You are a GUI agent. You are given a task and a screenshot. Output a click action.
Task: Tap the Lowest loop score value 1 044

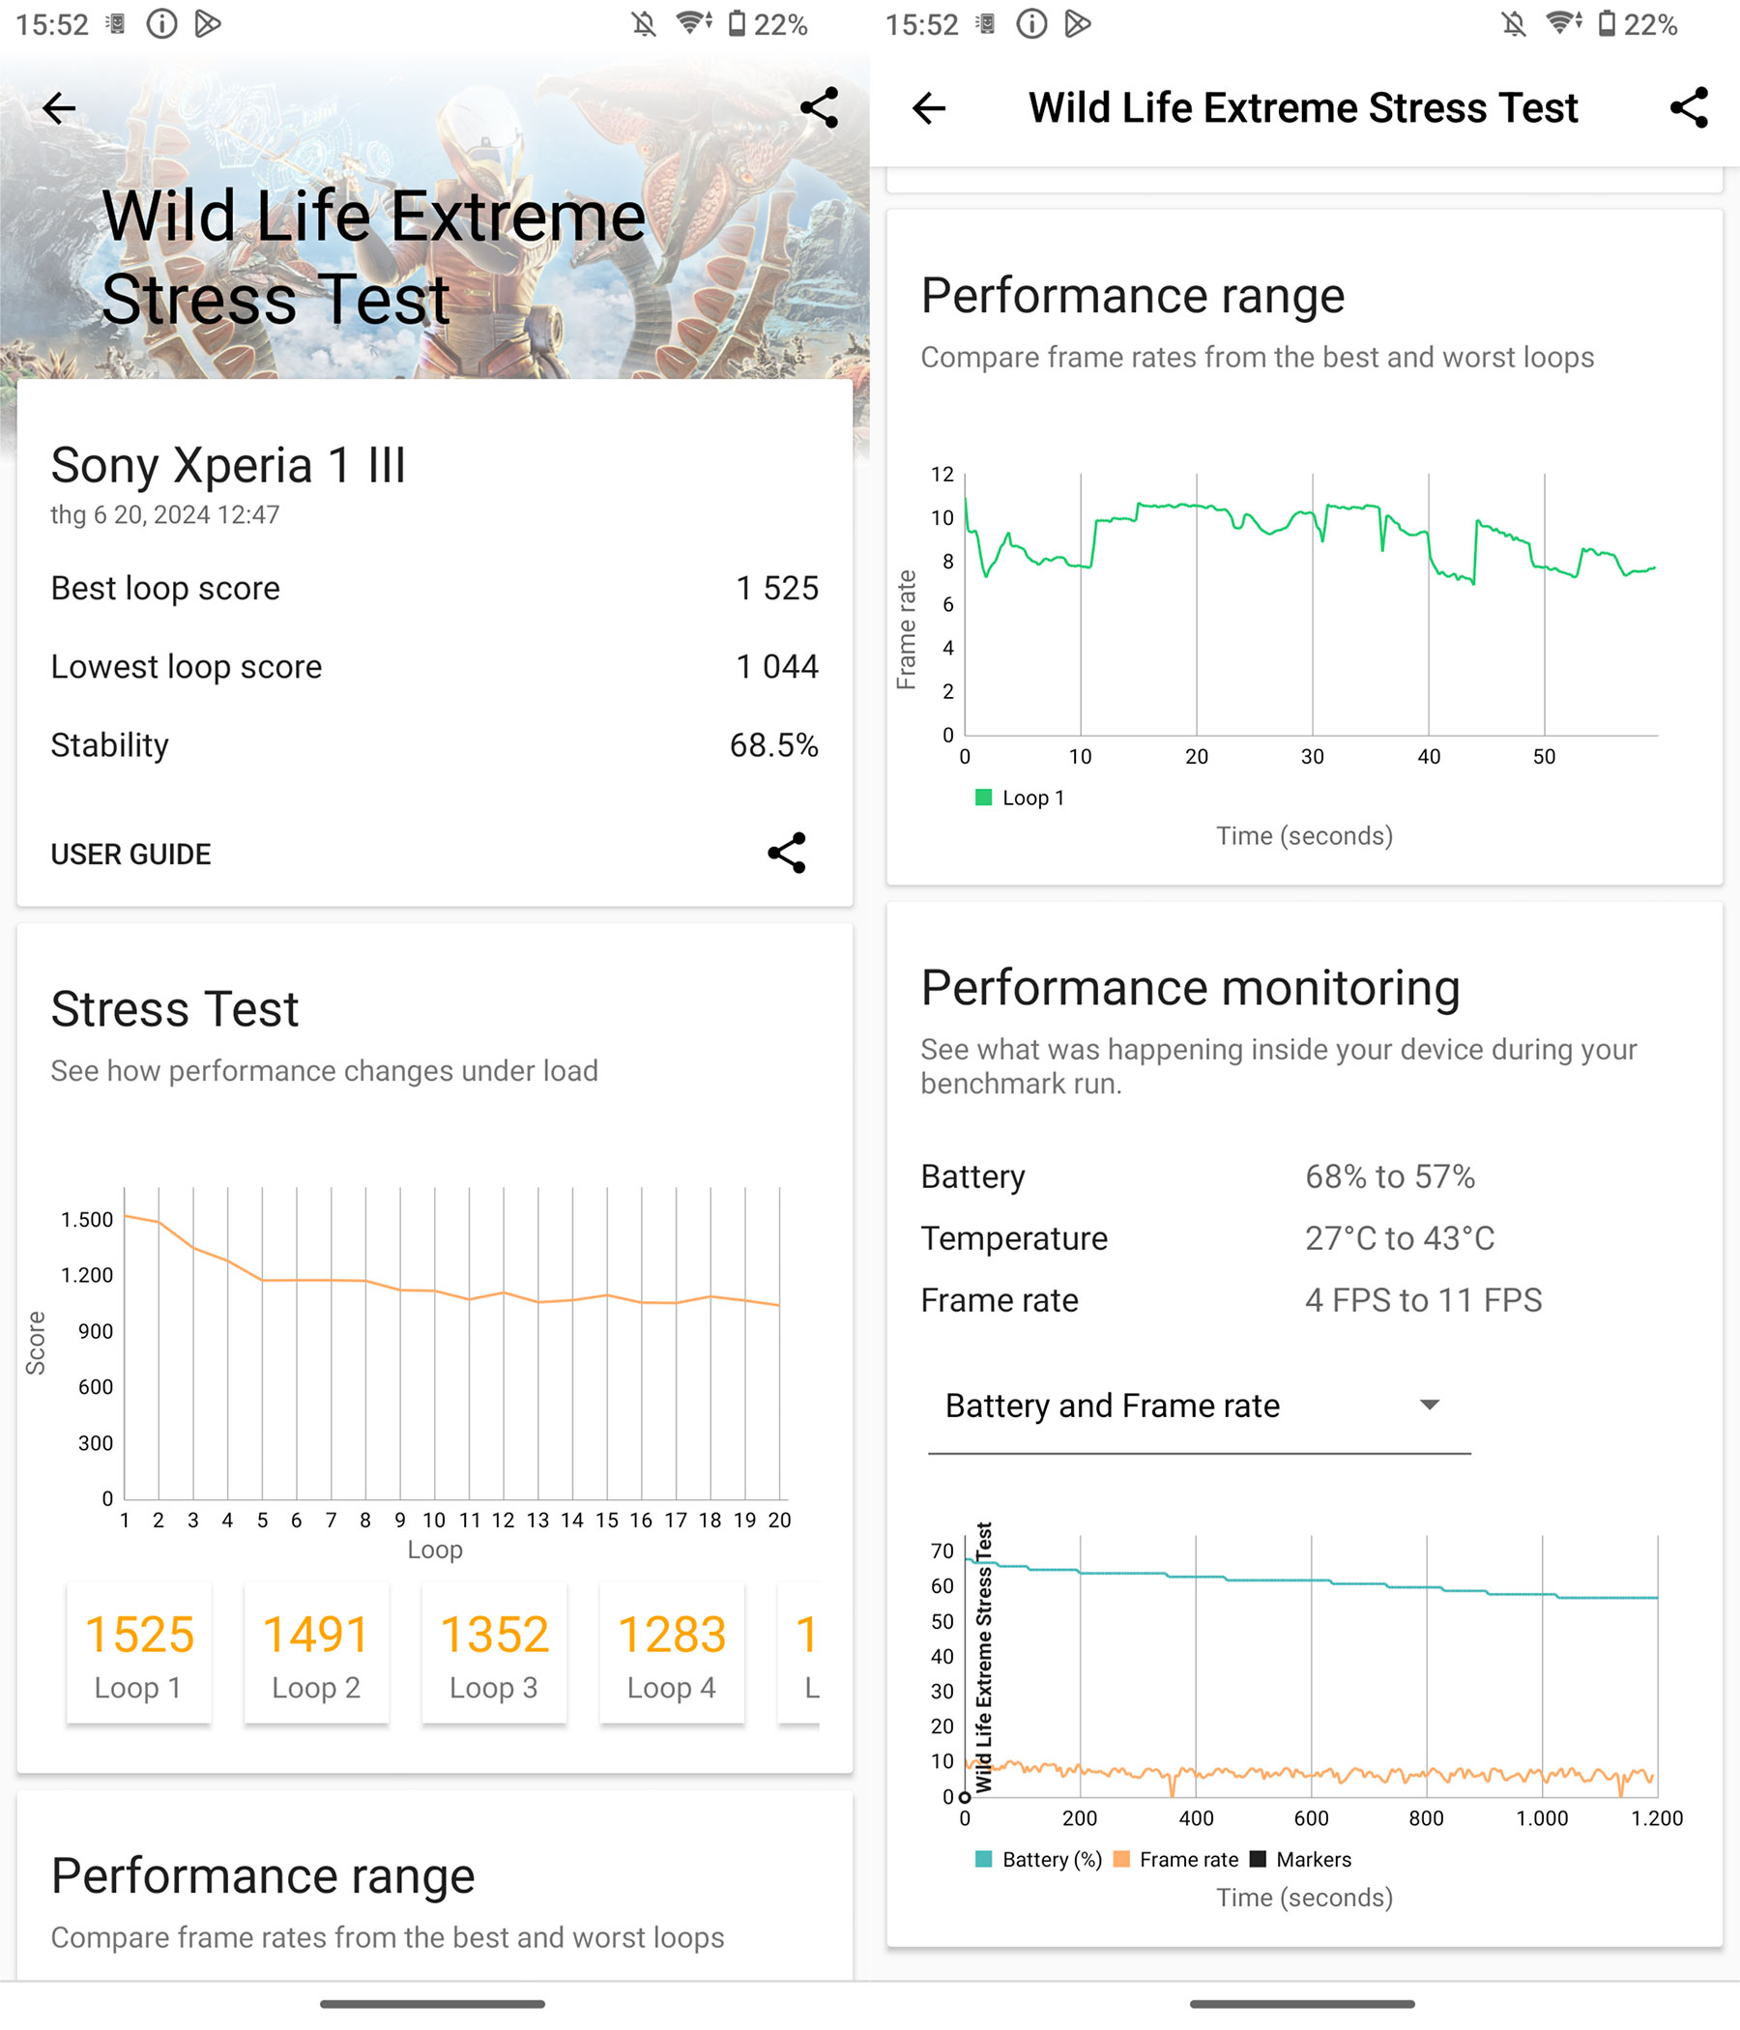(777, 666)
